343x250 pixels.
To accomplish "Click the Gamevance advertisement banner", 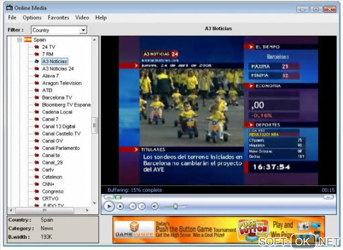I will (x=219, y=230).
